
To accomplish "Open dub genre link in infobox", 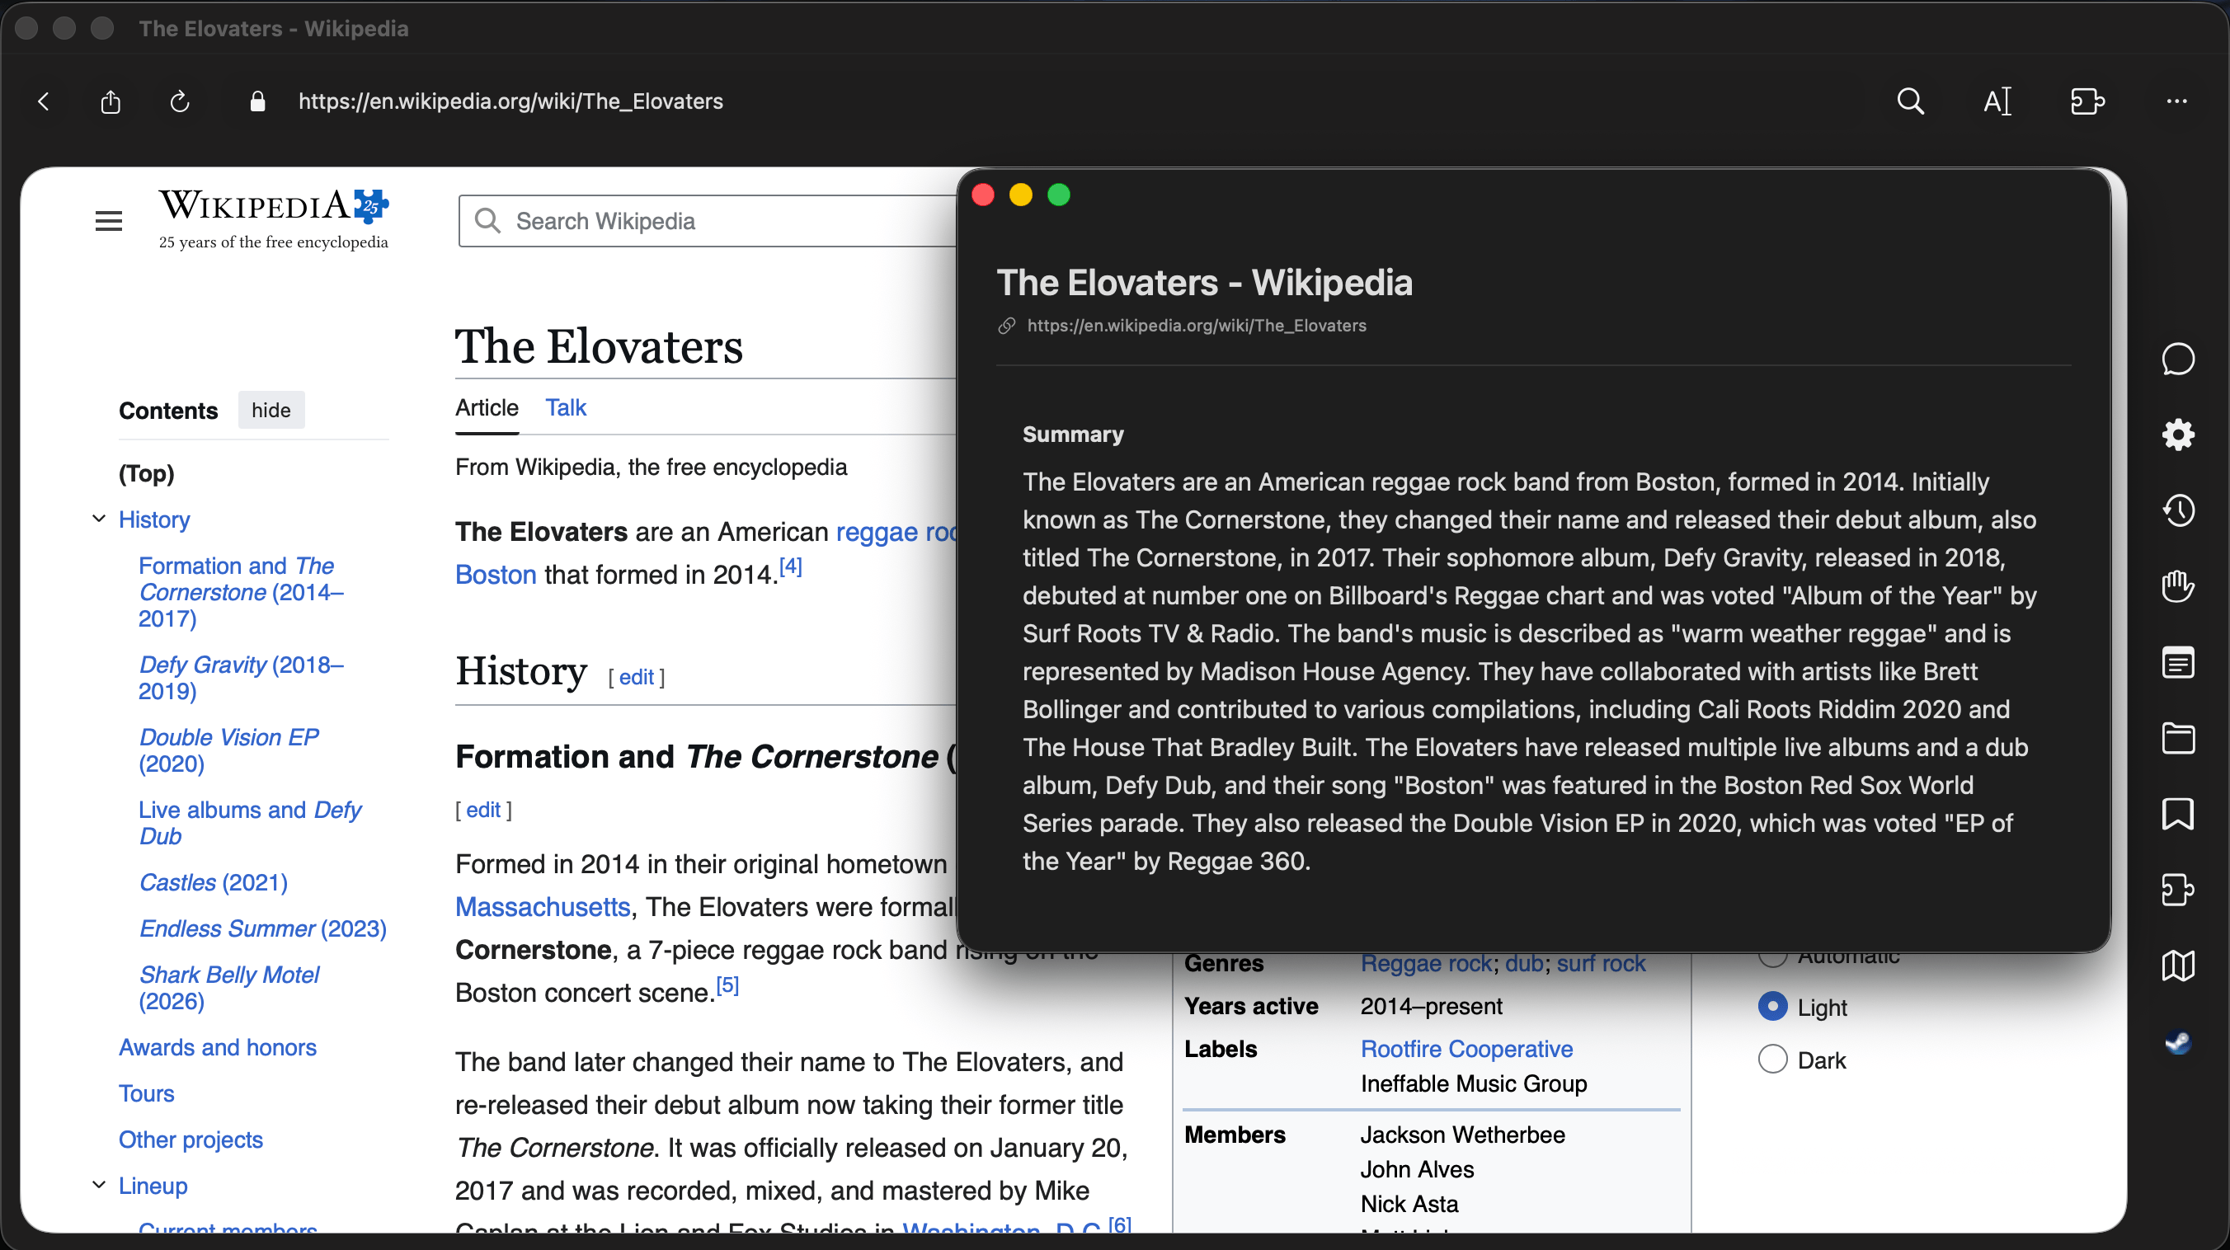I will (x=1523, y=963).
